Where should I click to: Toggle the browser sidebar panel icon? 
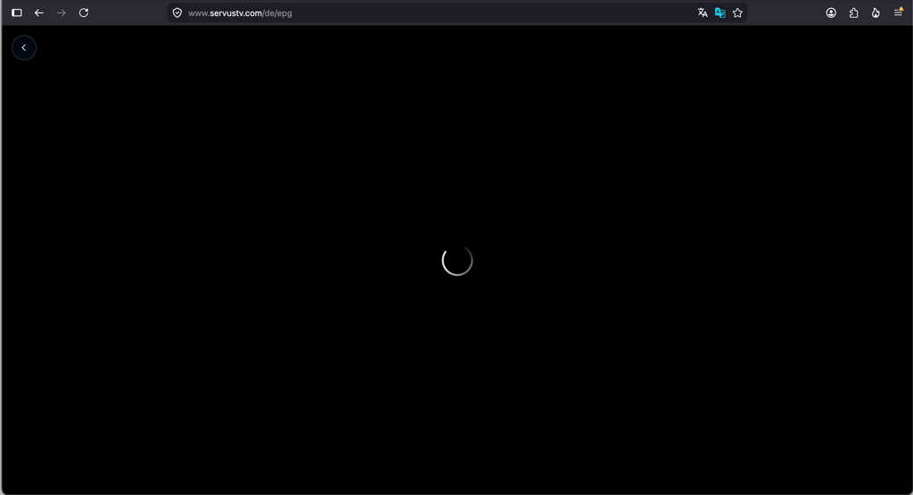[x=17, y=12]
